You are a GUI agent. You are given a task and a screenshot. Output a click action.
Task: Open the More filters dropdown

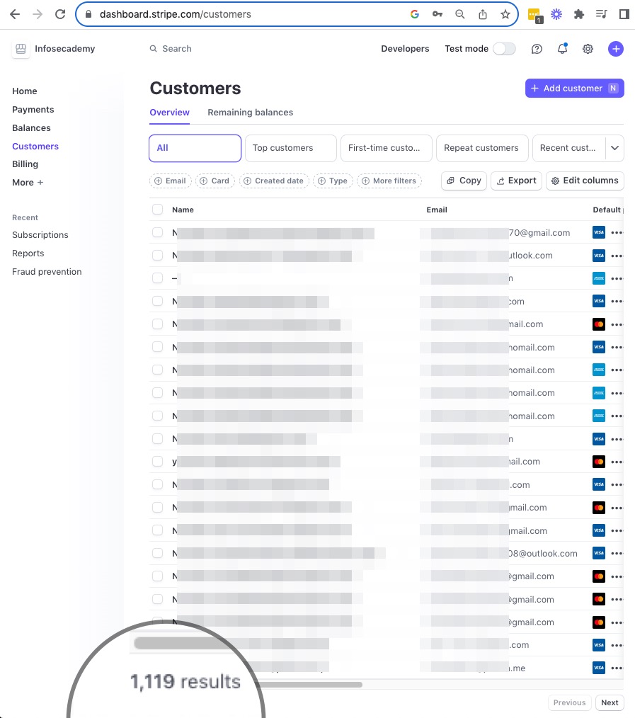coord(389,181)
